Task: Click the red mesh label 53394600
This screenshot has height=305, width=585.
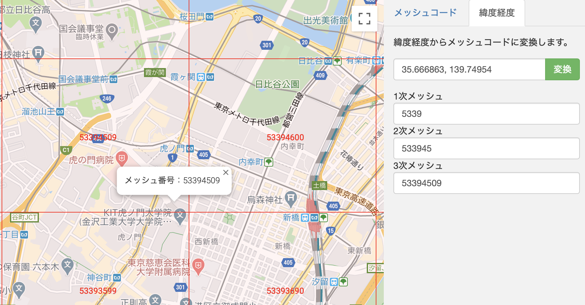Action: point(285,137)
